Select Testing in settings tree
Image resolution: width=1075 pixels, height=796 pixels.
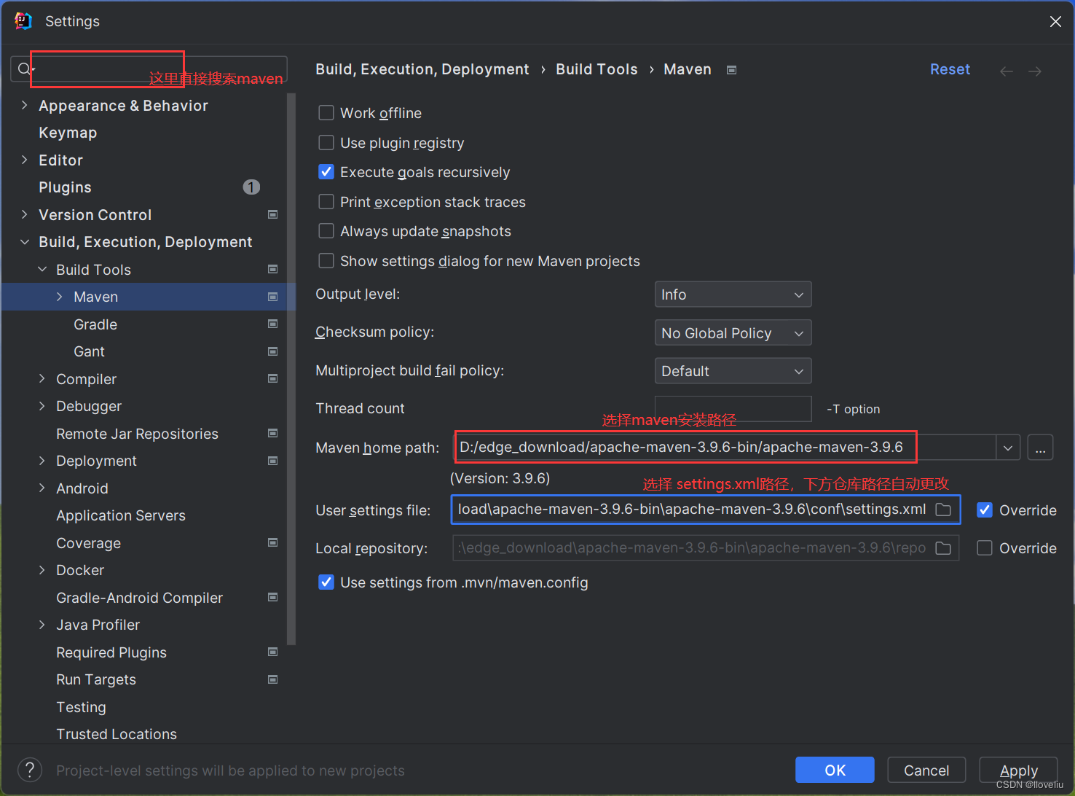click(81, 707)
